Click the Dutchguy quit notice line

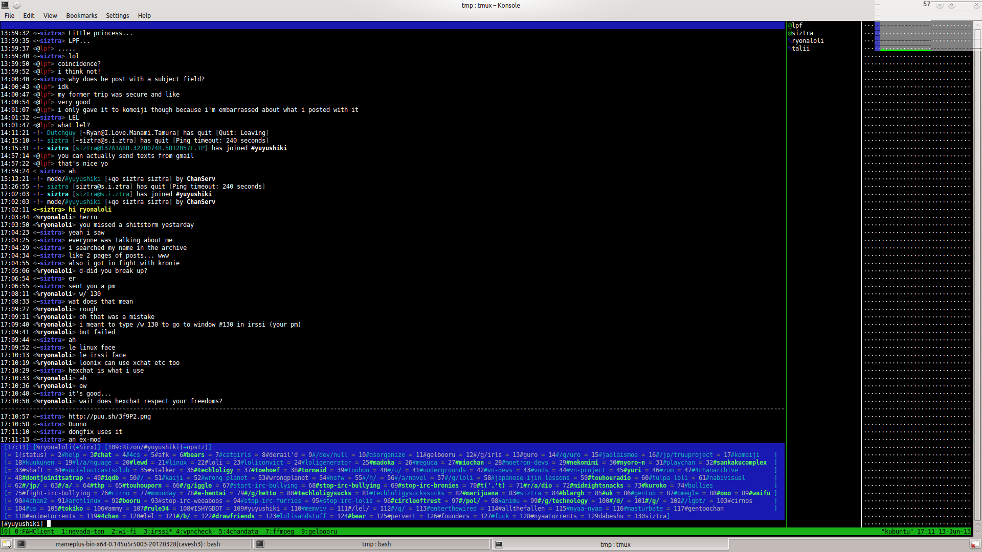pos(135,133)
